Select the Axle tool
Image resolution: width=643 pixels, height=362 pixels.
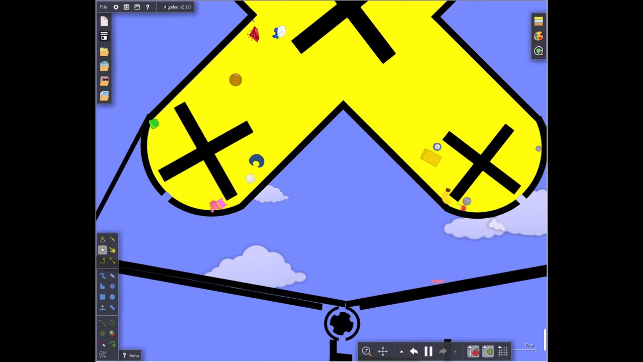pyautogui.click(x=102, y=333)
